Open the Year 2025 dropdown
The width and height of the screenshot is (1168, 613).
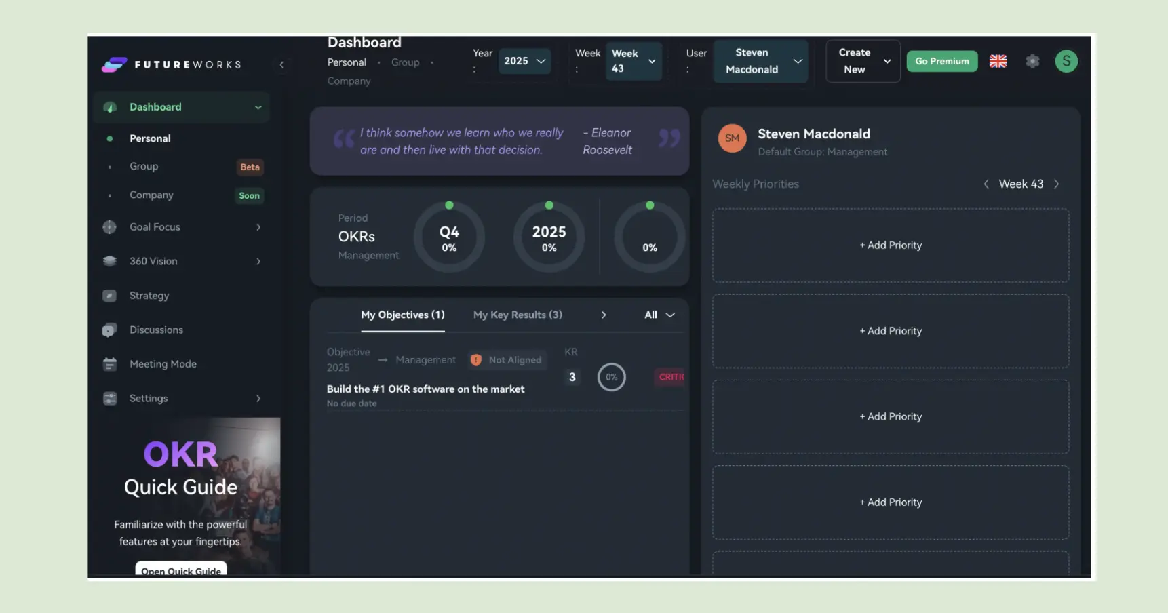click(524, 60)
